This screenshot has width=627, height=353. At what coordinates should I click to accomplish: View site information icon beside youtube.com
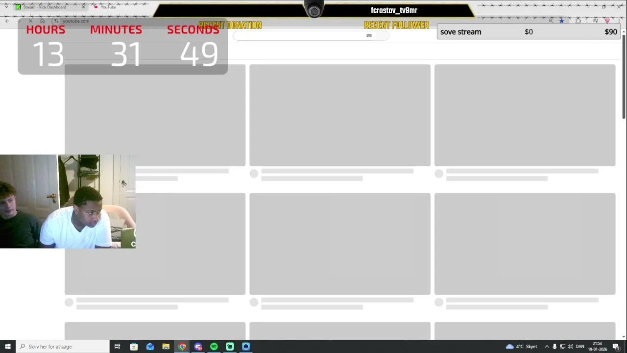pyautogui.click(x=56, y=21)
